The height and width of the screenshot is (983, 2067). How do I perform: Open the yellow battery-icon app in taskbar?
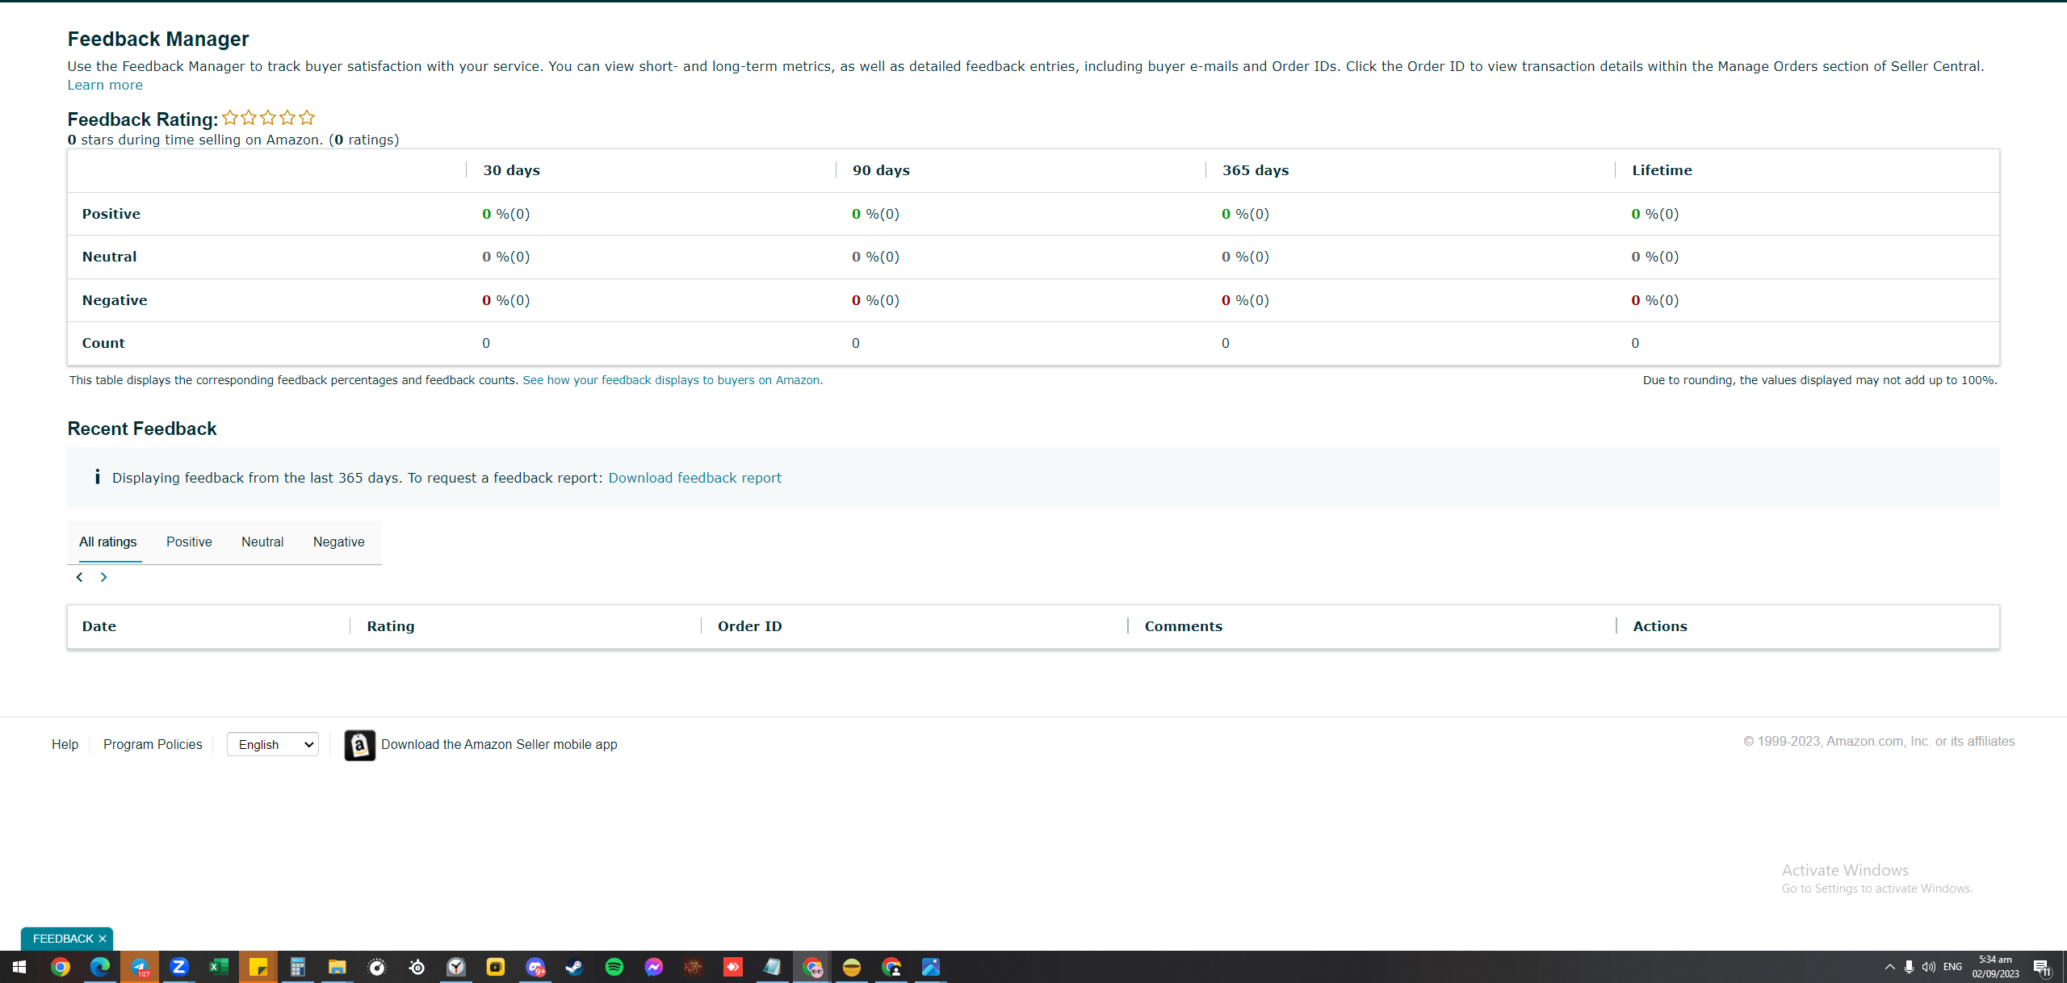[496, 967]
